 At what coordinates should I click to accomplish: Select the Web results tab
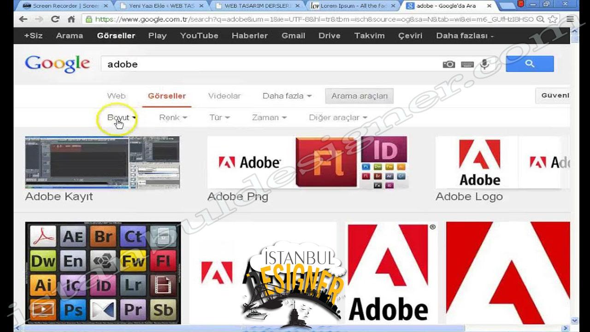(116, 96)
